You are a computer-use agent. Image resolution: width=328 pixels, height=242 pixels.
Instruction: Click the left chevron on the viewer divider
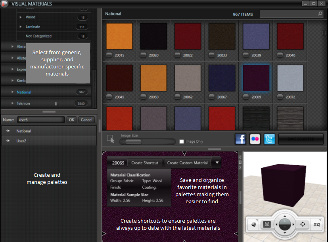point(240,157)
